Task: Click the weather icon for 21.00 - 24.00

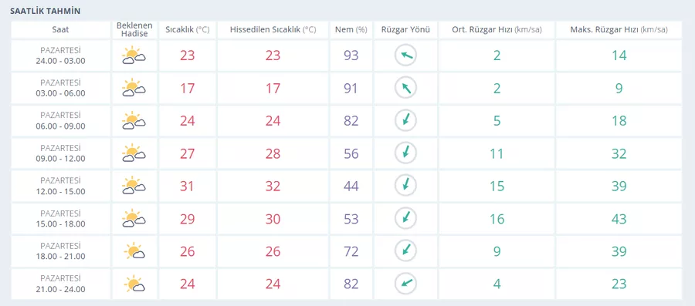Action: click(134, 284)
